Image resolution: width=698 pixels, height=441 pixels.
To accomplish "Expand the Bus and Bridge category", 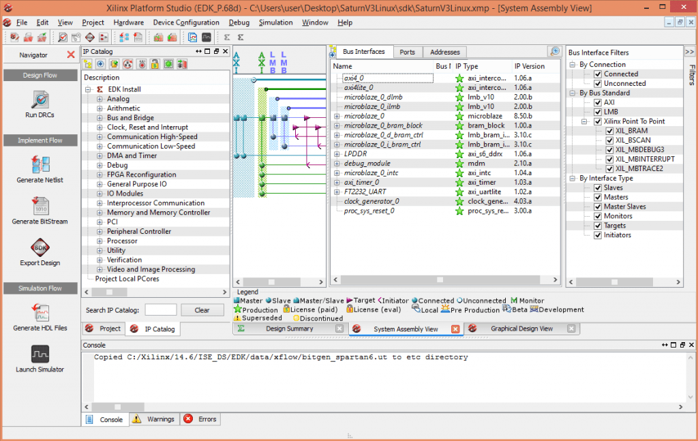I will [100, 118].
